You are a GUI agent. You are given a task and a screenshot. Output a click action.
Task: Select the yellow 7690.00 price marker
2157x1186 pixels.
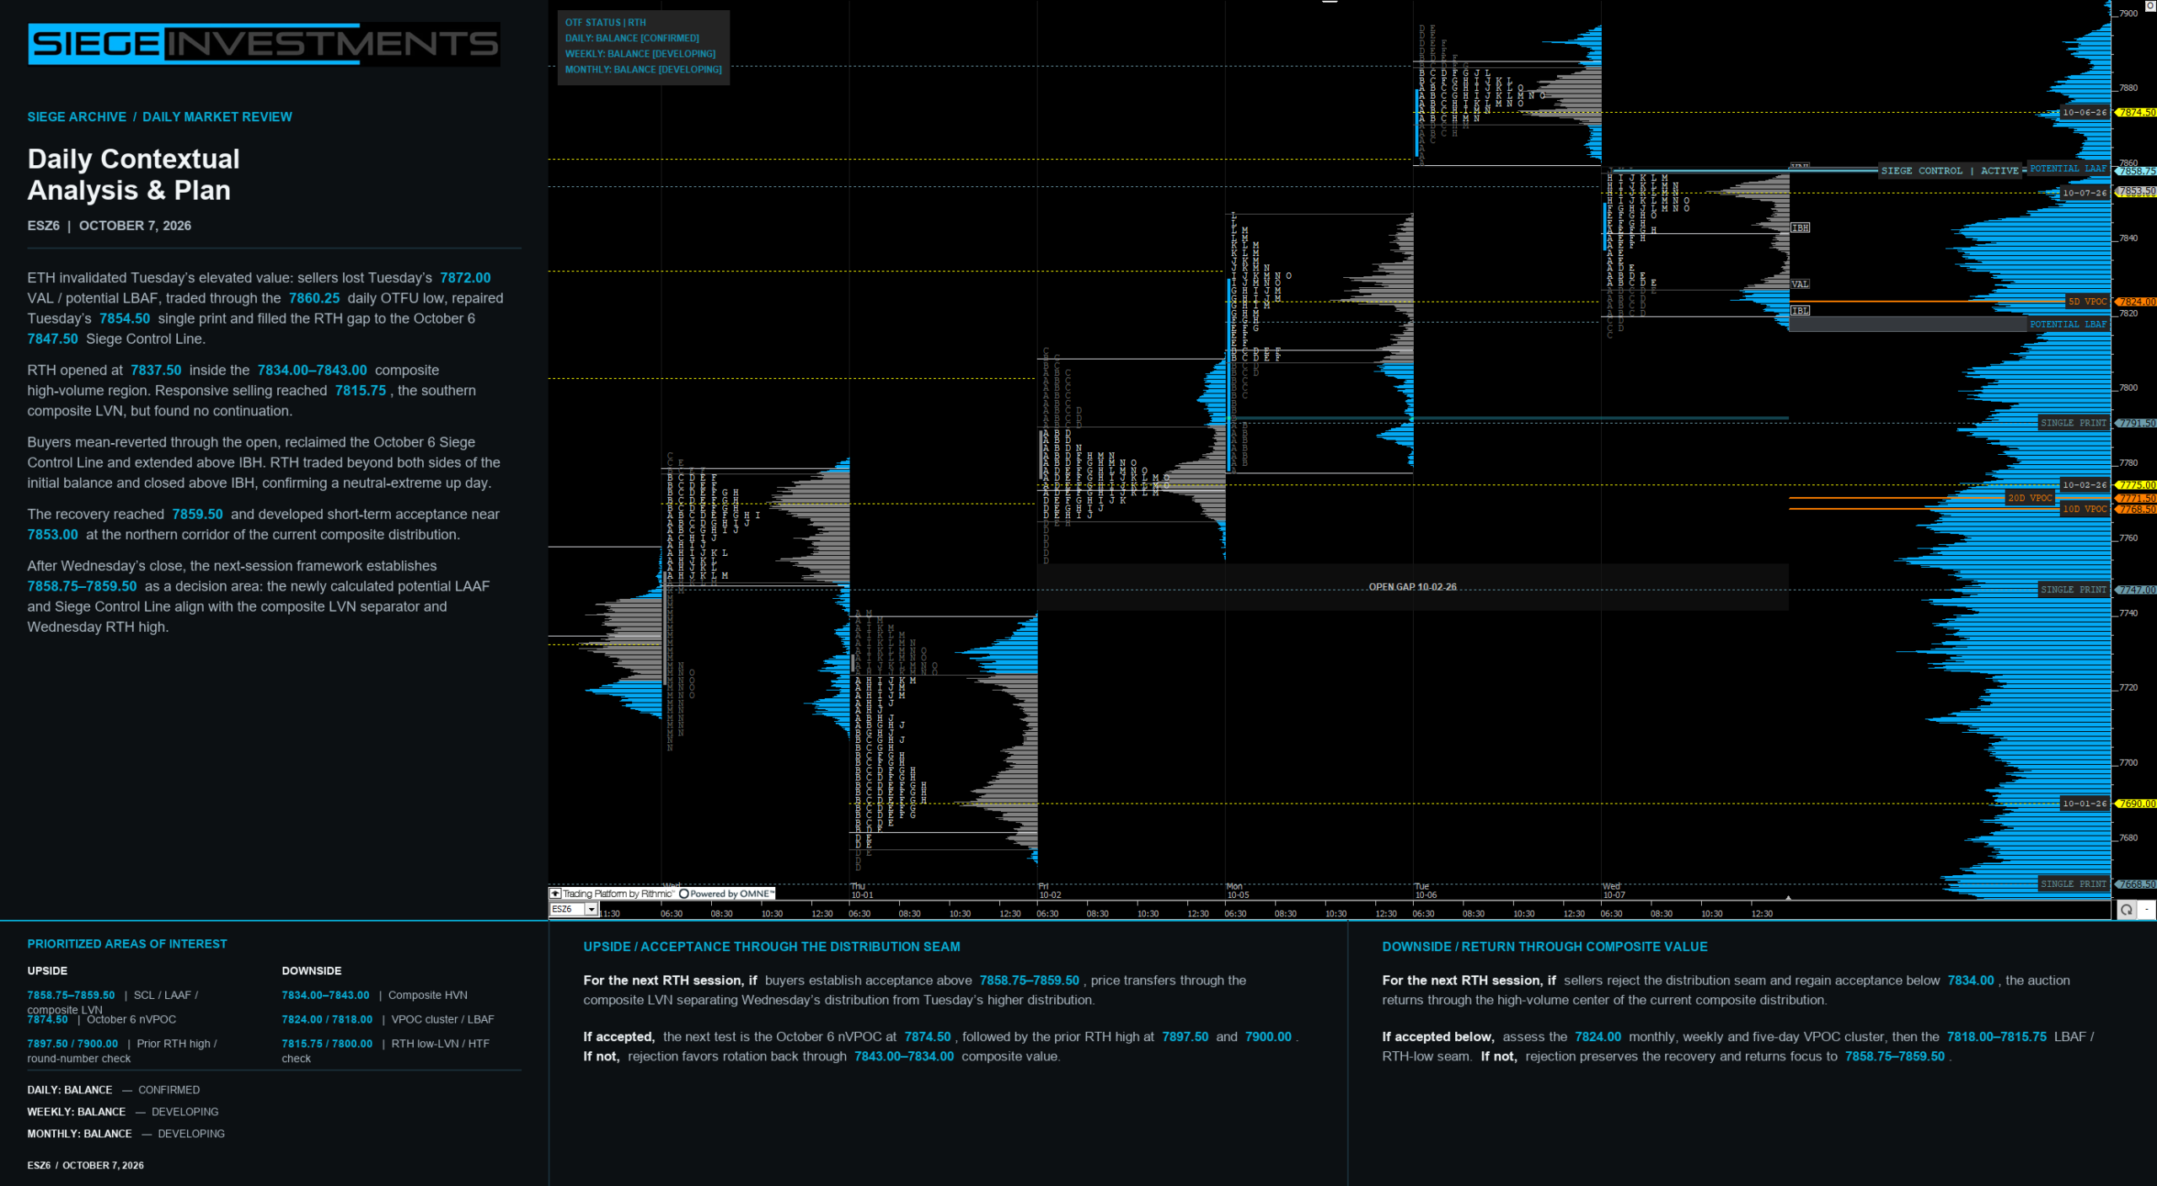pyautogui.click(x=2136, y=804)
